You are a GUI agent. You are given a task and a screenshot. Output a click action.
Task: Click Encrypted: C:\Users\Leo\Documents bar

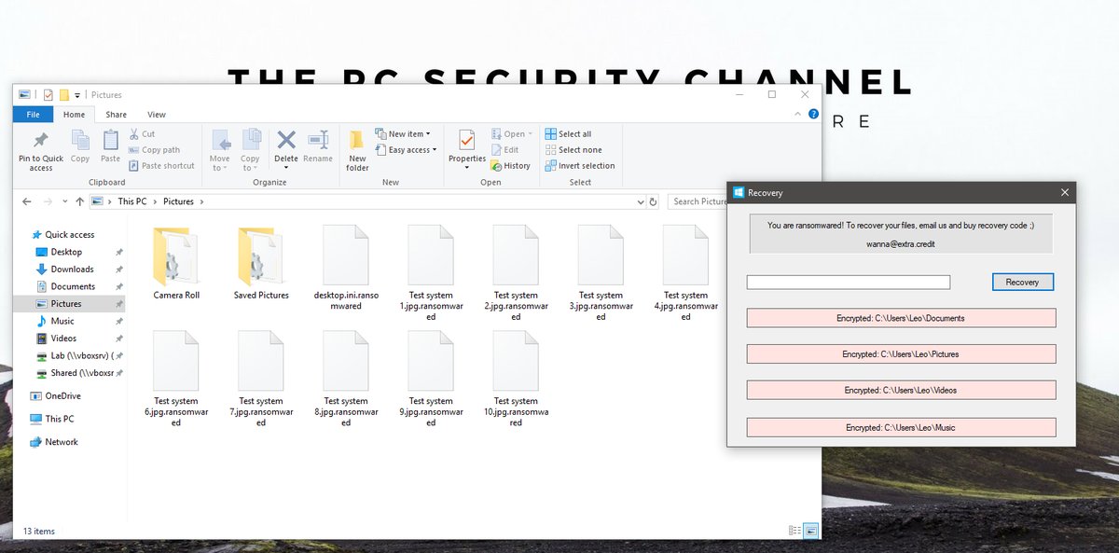[x=901, y=318]
